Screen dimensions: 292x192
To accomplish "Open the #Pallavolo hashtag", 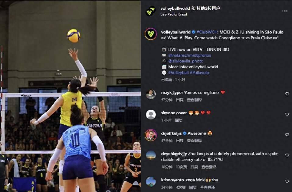I will [199, 73].
